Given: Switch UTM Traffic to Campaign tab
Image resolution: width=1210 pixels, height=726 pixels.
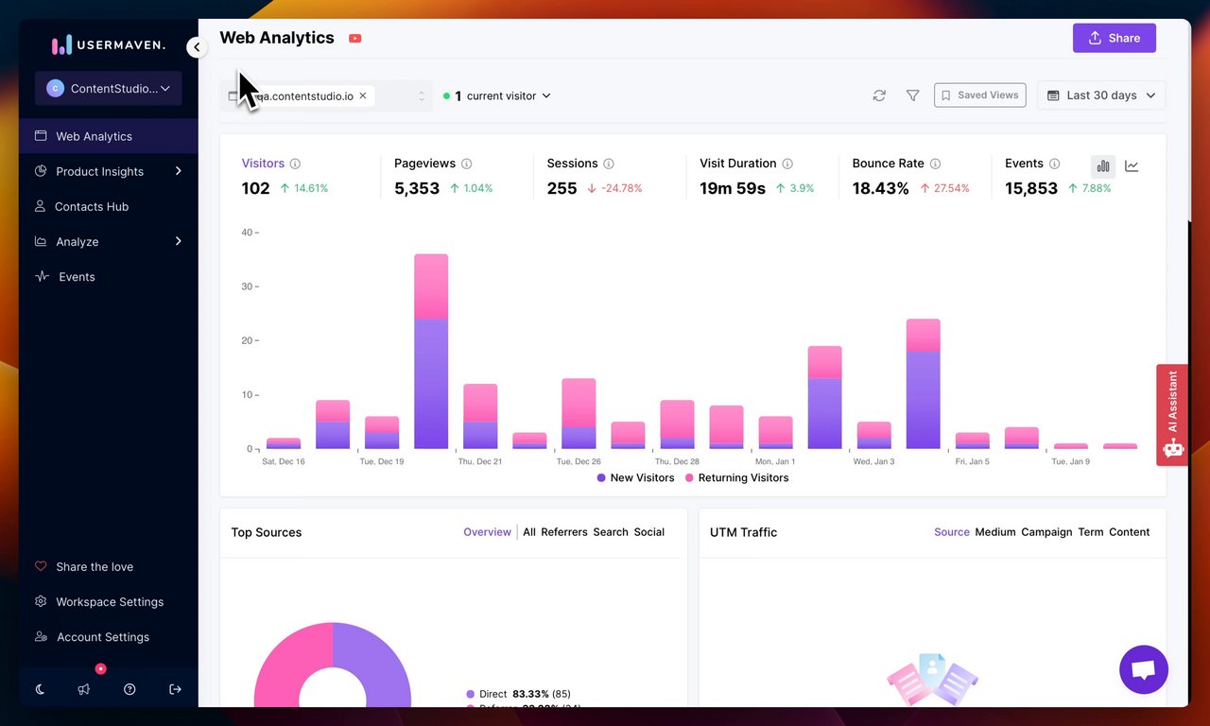Looking at the screenshot, I should (x=1046, y=532).
